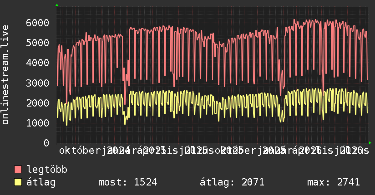This screenshot has height=195, width=375.
Task: Click the max: 2741 statistic
Action: [x=334, y=182]
